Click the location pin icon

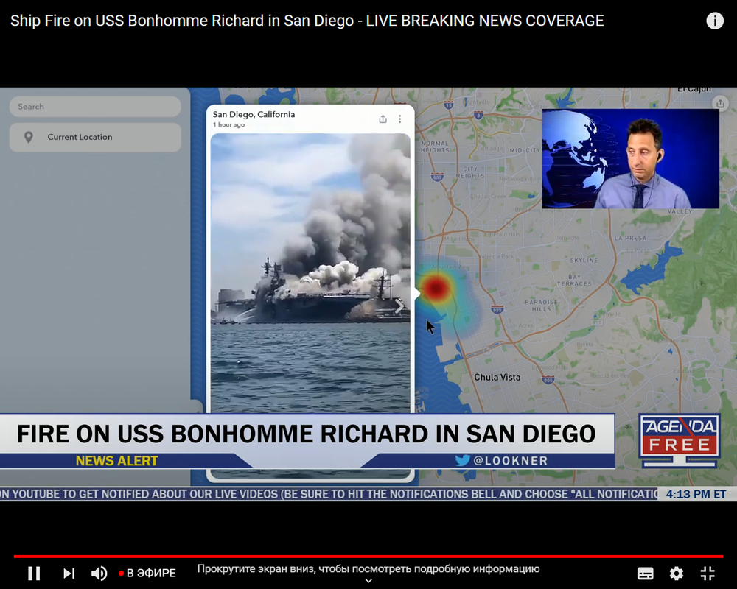point(29,137)
